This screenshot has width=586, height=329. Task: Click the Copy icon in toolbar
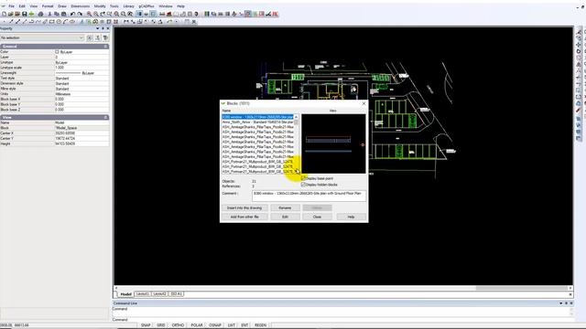(x=57, y=14)
